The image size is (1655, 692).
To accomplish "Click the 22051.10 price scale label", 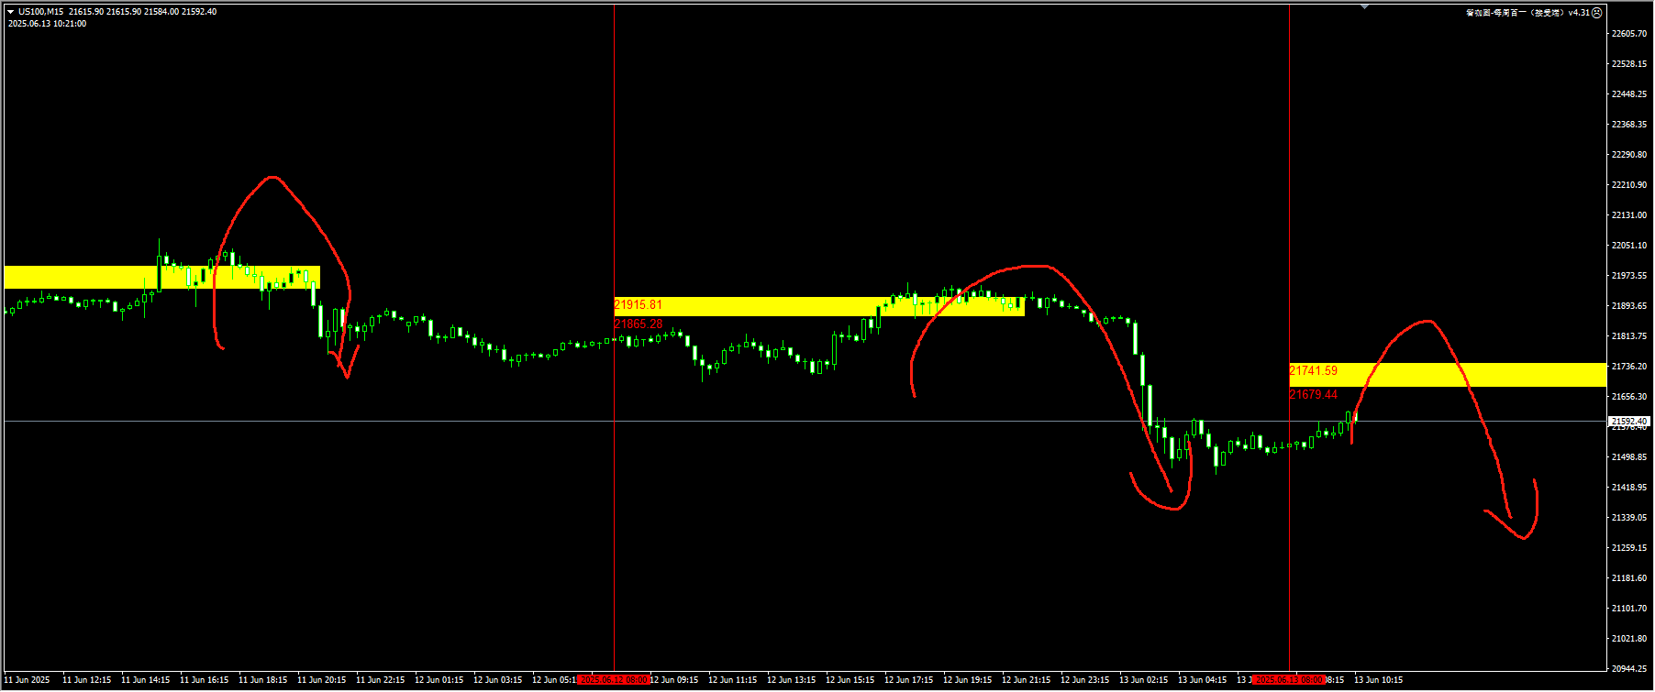I will point(1628,246).
